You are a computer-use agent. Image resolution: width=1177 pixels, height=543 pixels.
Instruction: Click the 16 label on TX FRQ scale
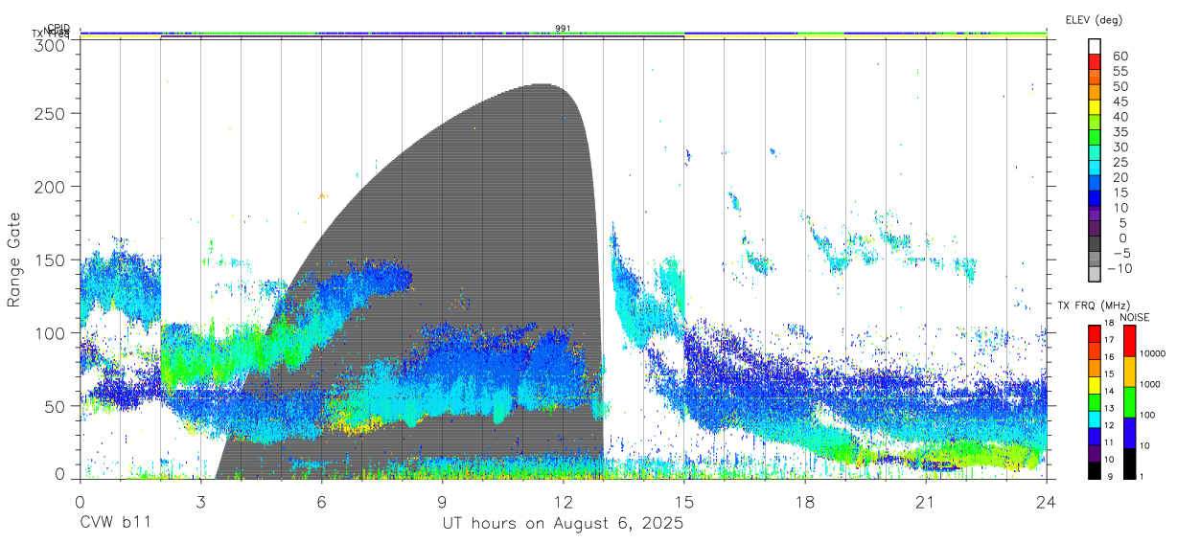click(1109, 356)
